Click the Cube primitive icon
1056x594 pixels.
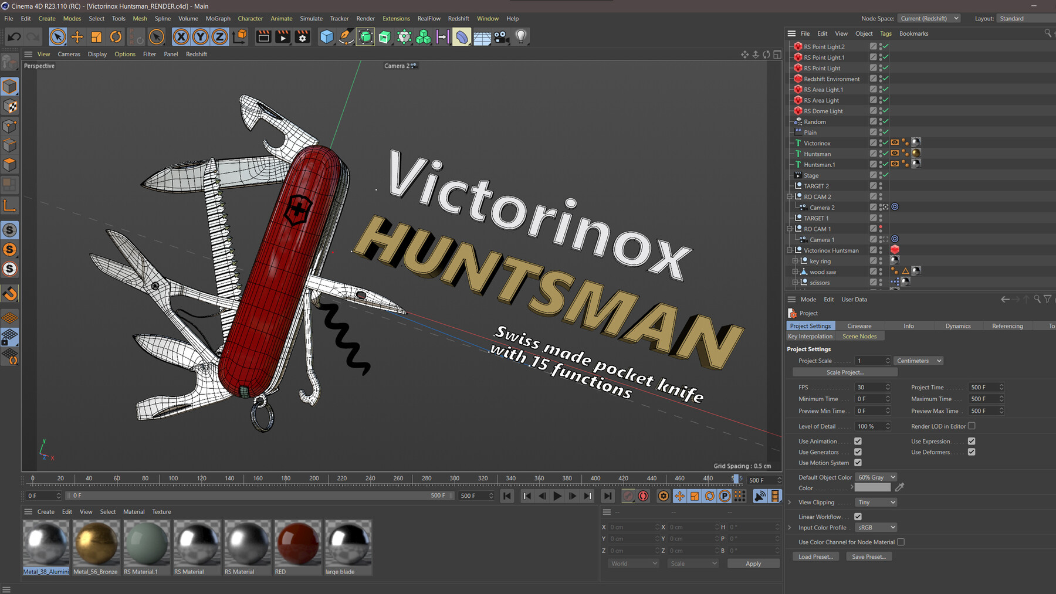326,36
